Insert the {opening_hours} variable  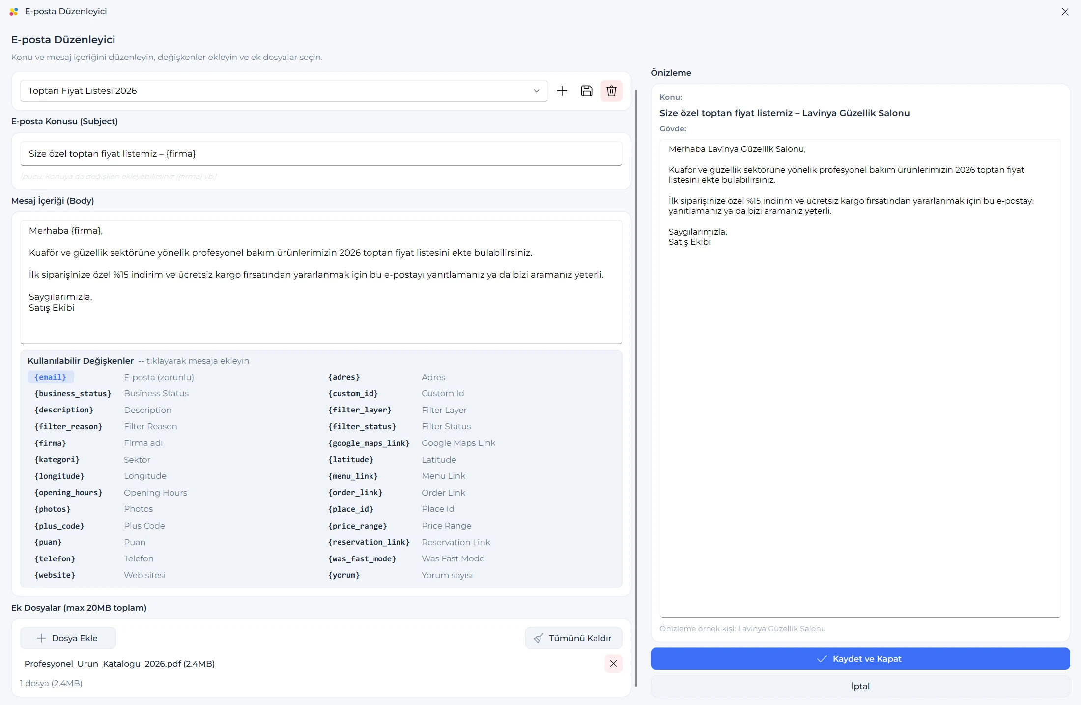point(68,493)
